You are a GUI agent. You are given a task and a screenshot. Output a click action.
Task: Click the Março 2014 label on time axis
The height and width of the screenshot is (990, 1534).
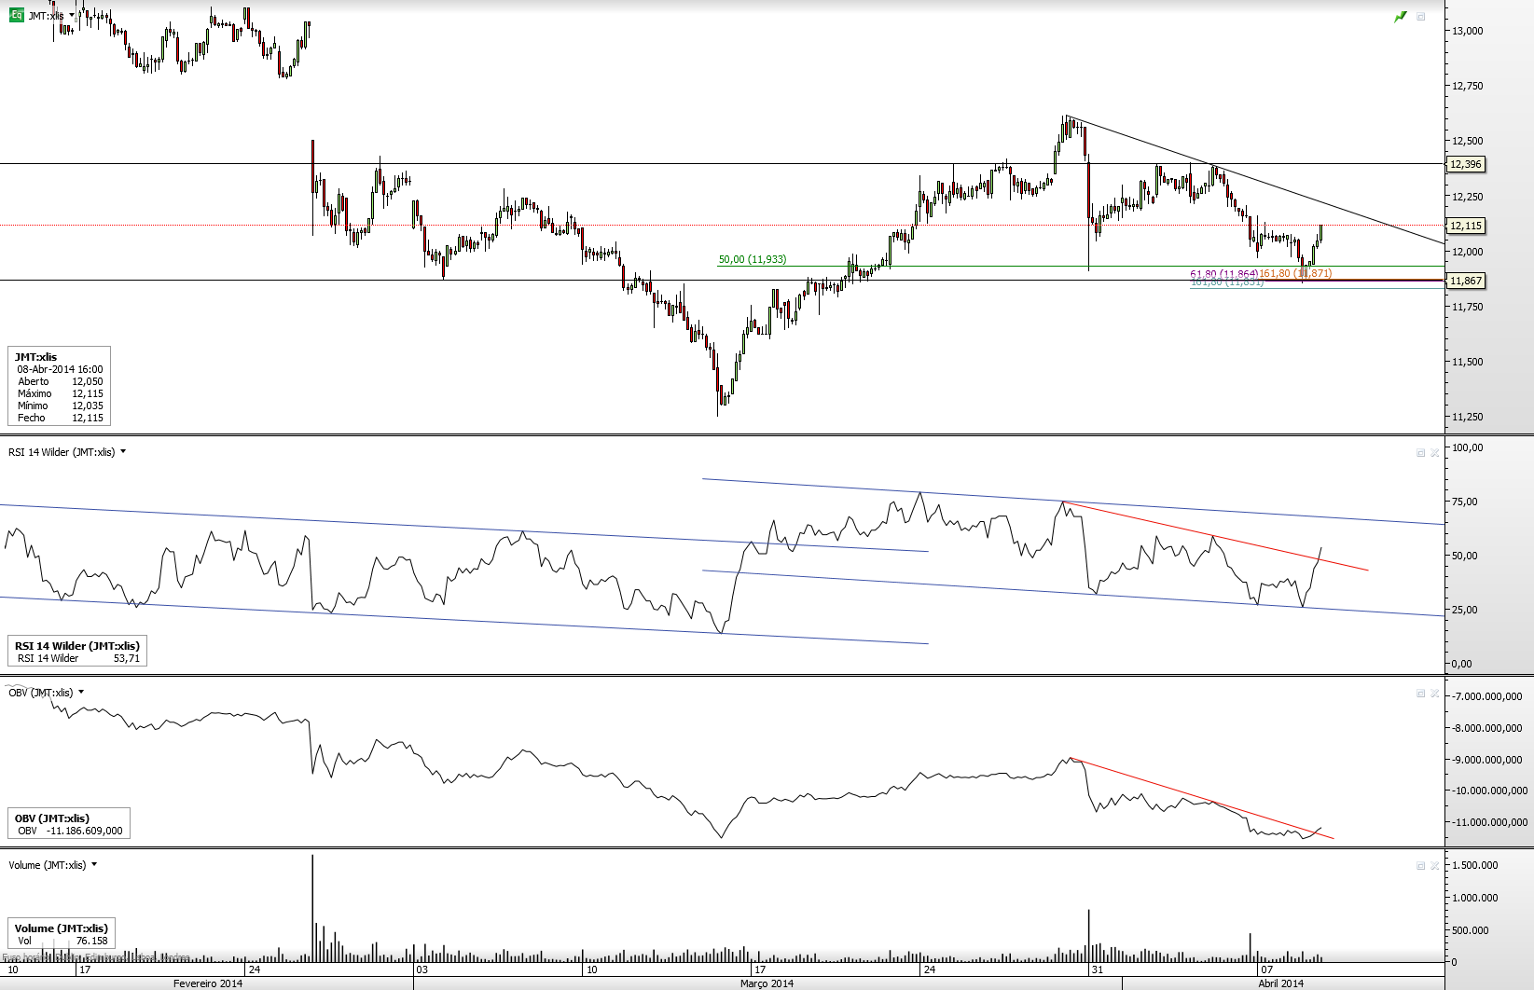point(767,983)
